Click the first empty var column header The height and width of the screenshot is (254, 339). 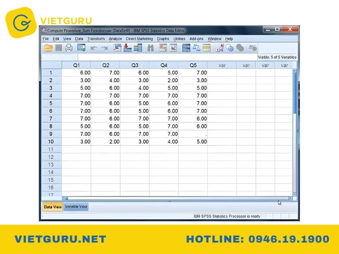(x=222, y=65)
